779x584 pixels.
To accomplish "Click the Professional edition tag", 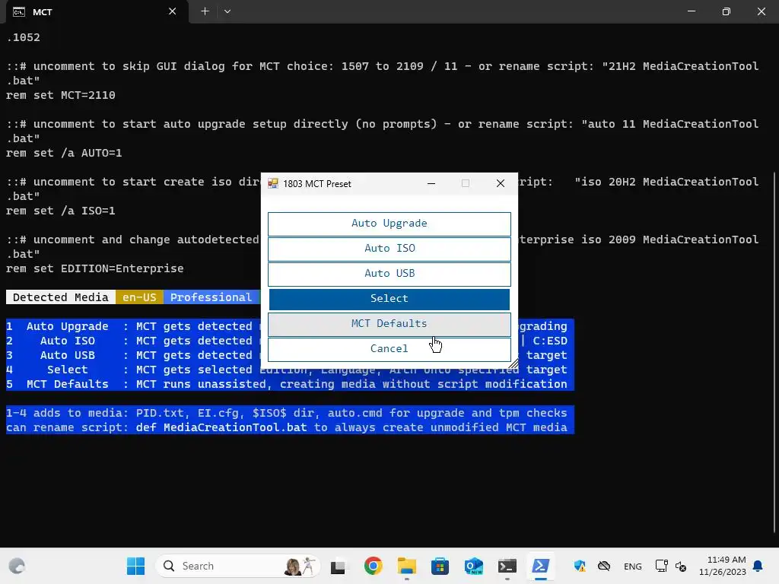I will point(211,297).
